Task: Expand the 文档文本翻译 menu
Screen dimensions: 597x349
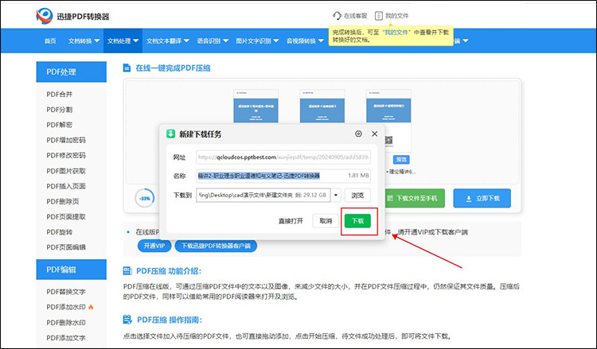Action: click(x=167, y=41)
